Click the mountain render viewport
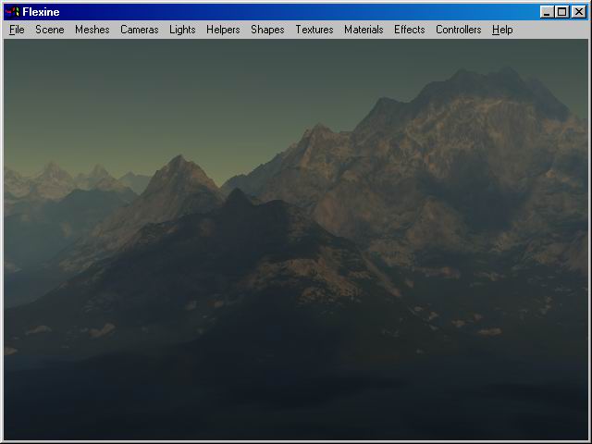592x444 pixels. 296,240
